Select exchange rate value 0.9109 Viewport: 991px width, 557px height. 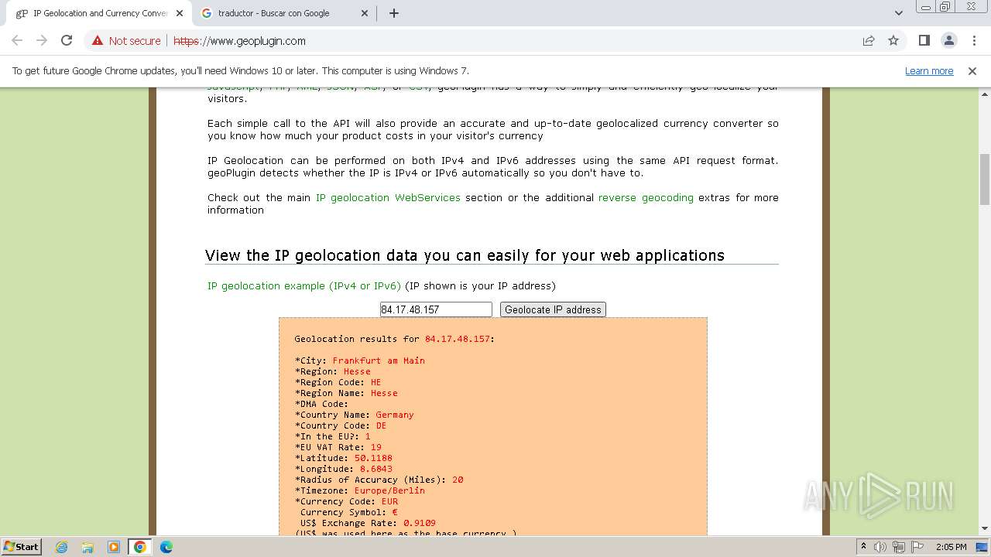(420, 523)
